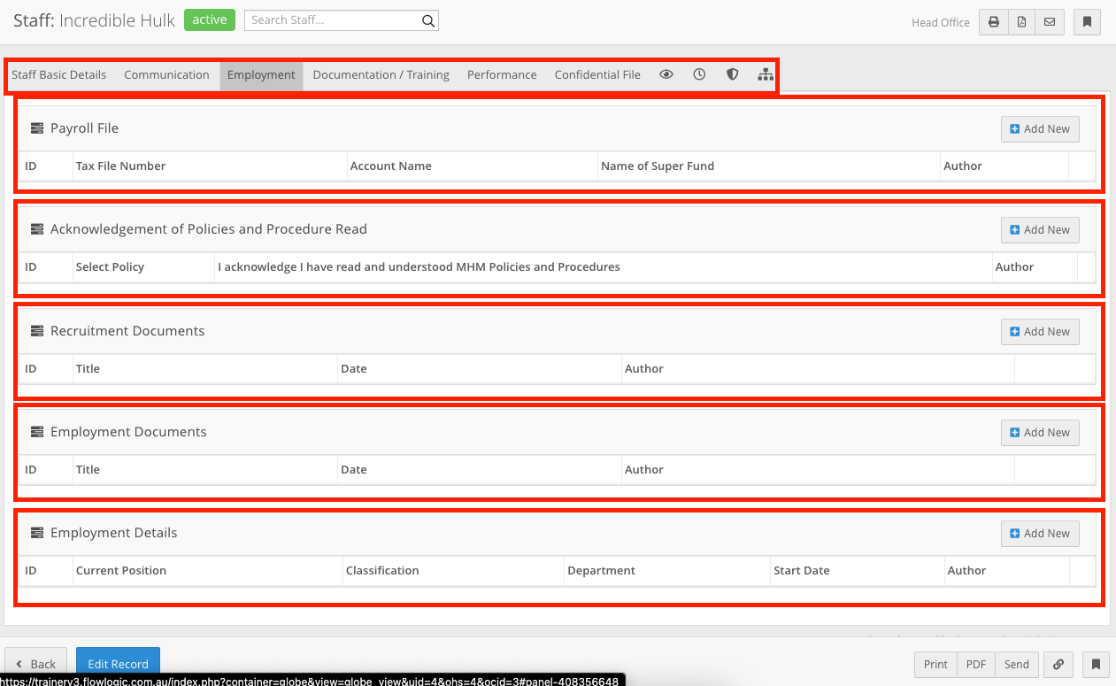Click the Acknowledgement of Policies panel list icon
1116x686 pixels.
(37, 229)
